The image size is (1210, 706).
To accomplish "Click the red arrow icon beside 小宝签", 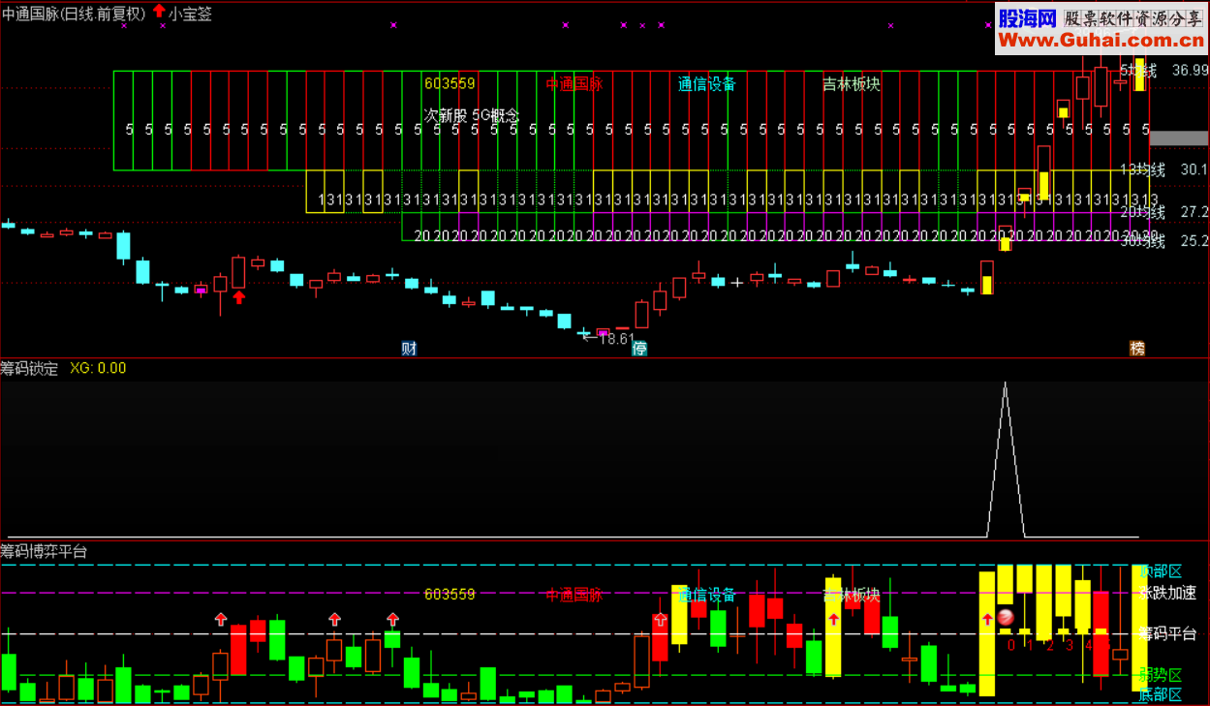I will pos(159,12).
